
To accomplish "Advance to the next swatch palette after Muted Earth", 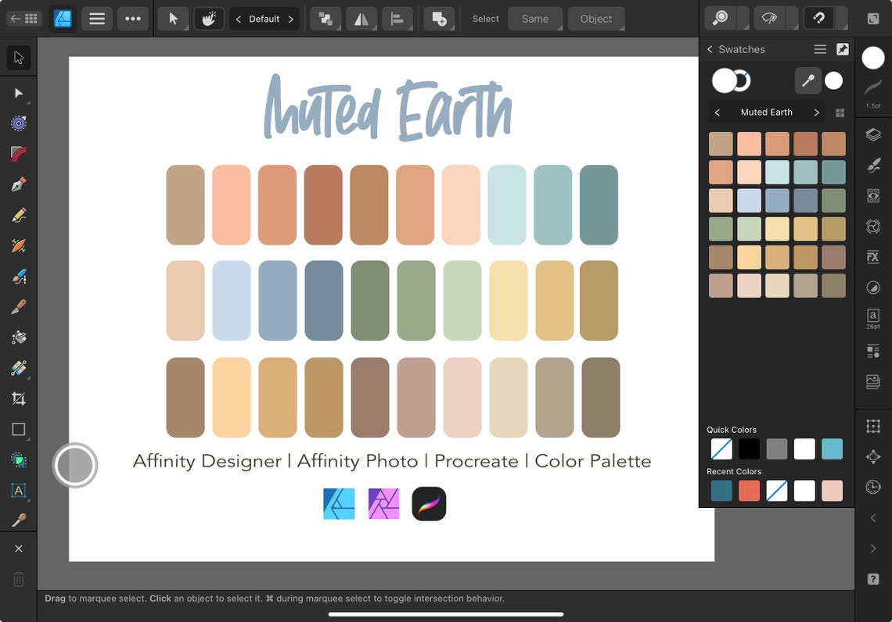I will click(816, 112).
